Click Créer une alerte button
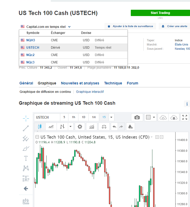190x207 pixels. (174, 26)
